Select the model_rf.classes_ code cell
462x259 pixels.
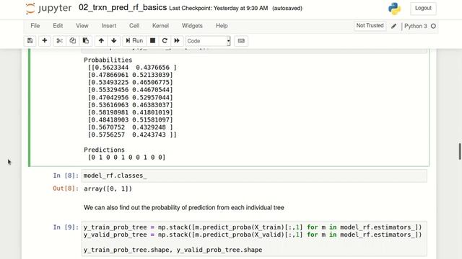click(254, 176)
